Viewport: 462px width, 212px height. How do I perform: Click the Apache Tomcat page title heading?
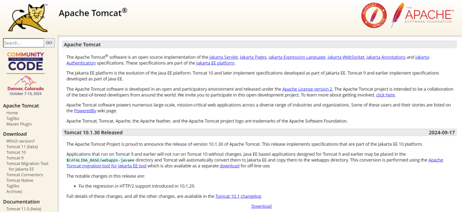[x=93, y=13]
